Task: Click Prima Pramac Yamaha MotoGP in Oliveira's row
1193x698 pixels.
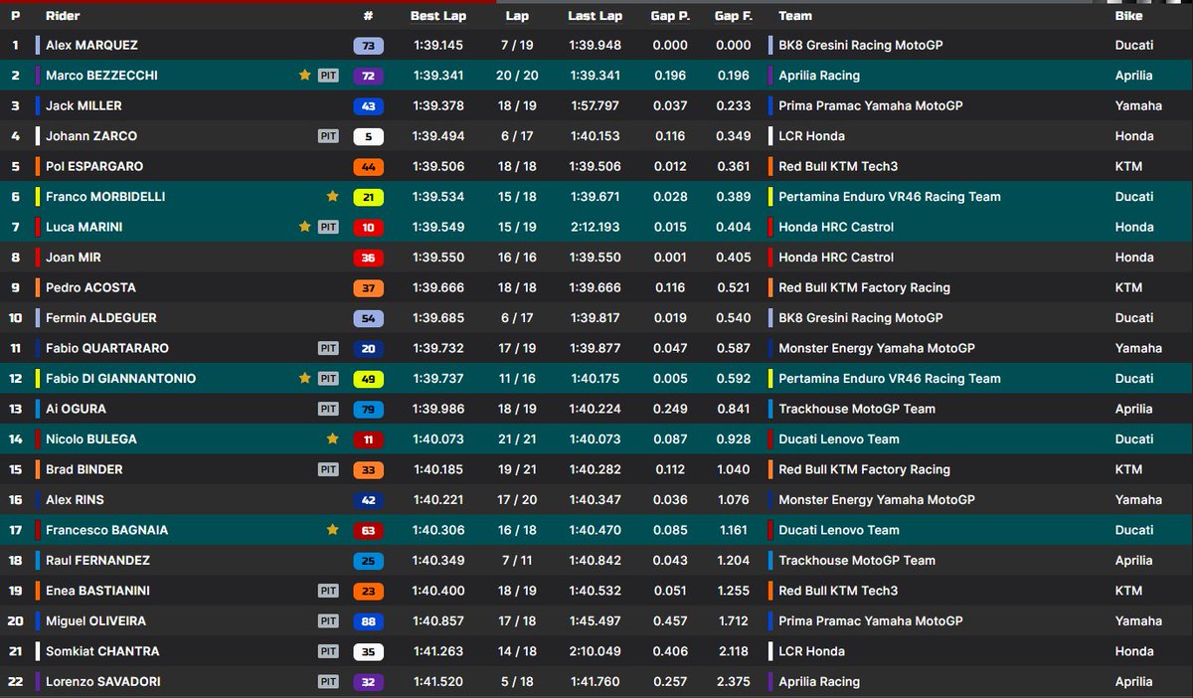Action: point(871,621)
